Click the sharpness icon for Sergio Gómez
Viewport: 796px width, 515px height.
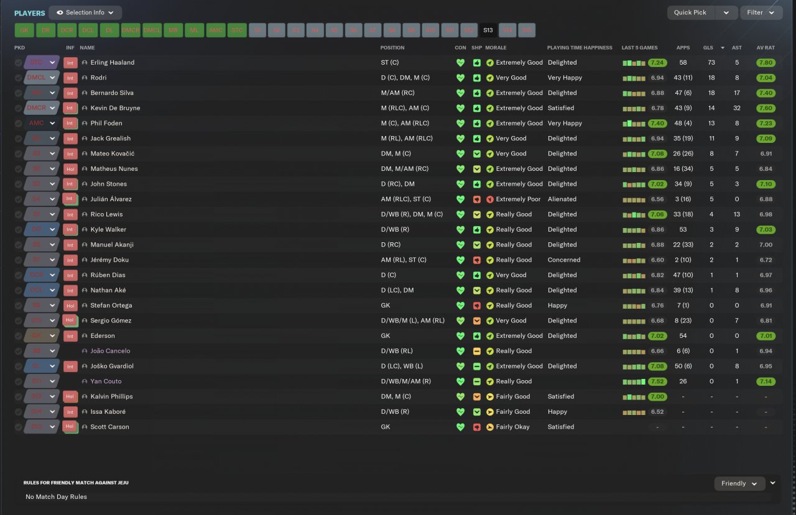(476, 321)
